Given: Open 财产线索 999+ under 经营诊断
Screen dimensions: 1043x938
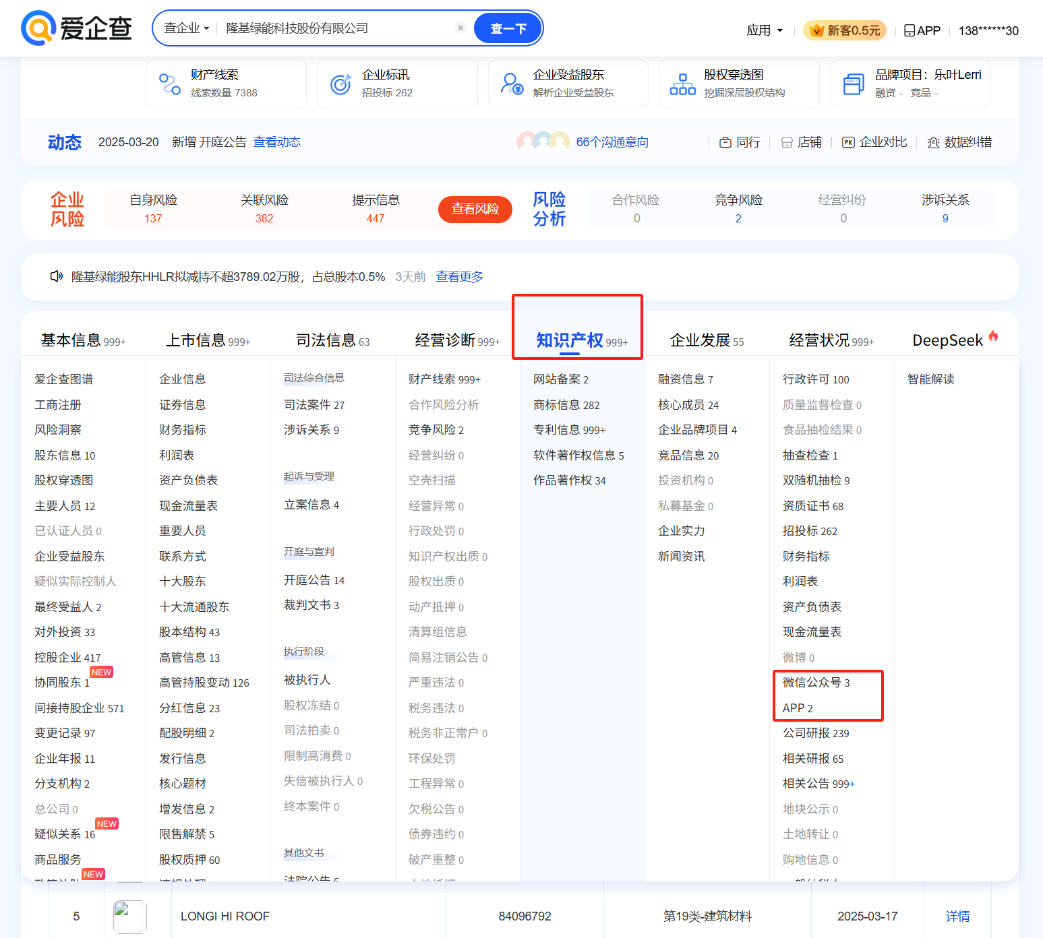Looking at the screenshot, I should coord(444,379).
